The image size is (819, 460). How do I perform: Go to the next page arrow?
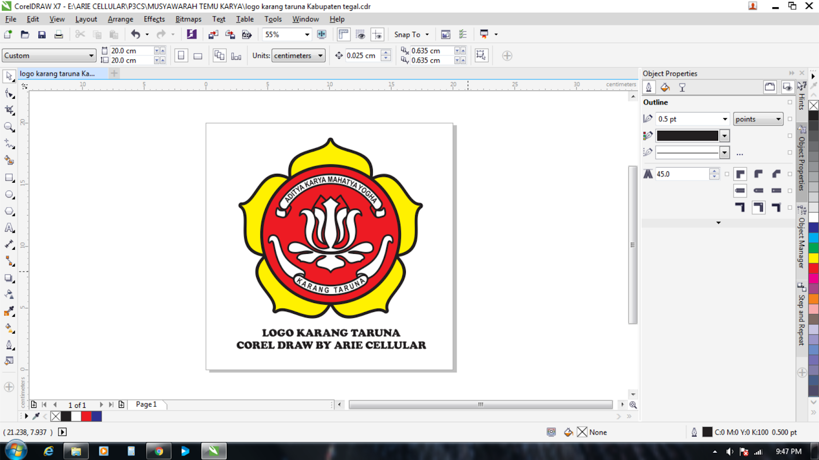(x=101, y=405)
